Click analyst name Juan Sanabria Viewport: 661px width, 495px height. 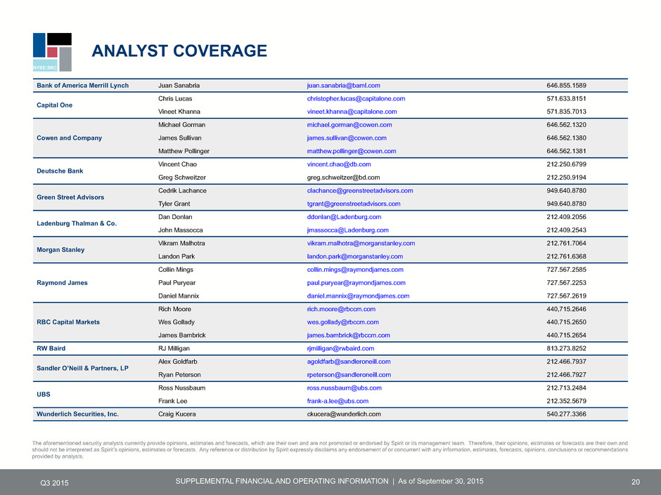[x=179, y=86]
